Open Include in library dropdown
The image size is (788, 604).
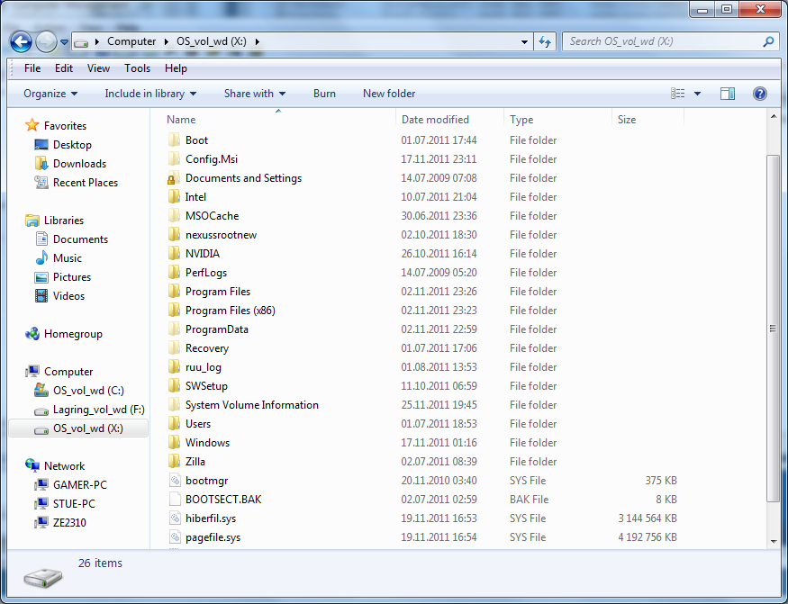pyautogui.click(x=150, y=94)
